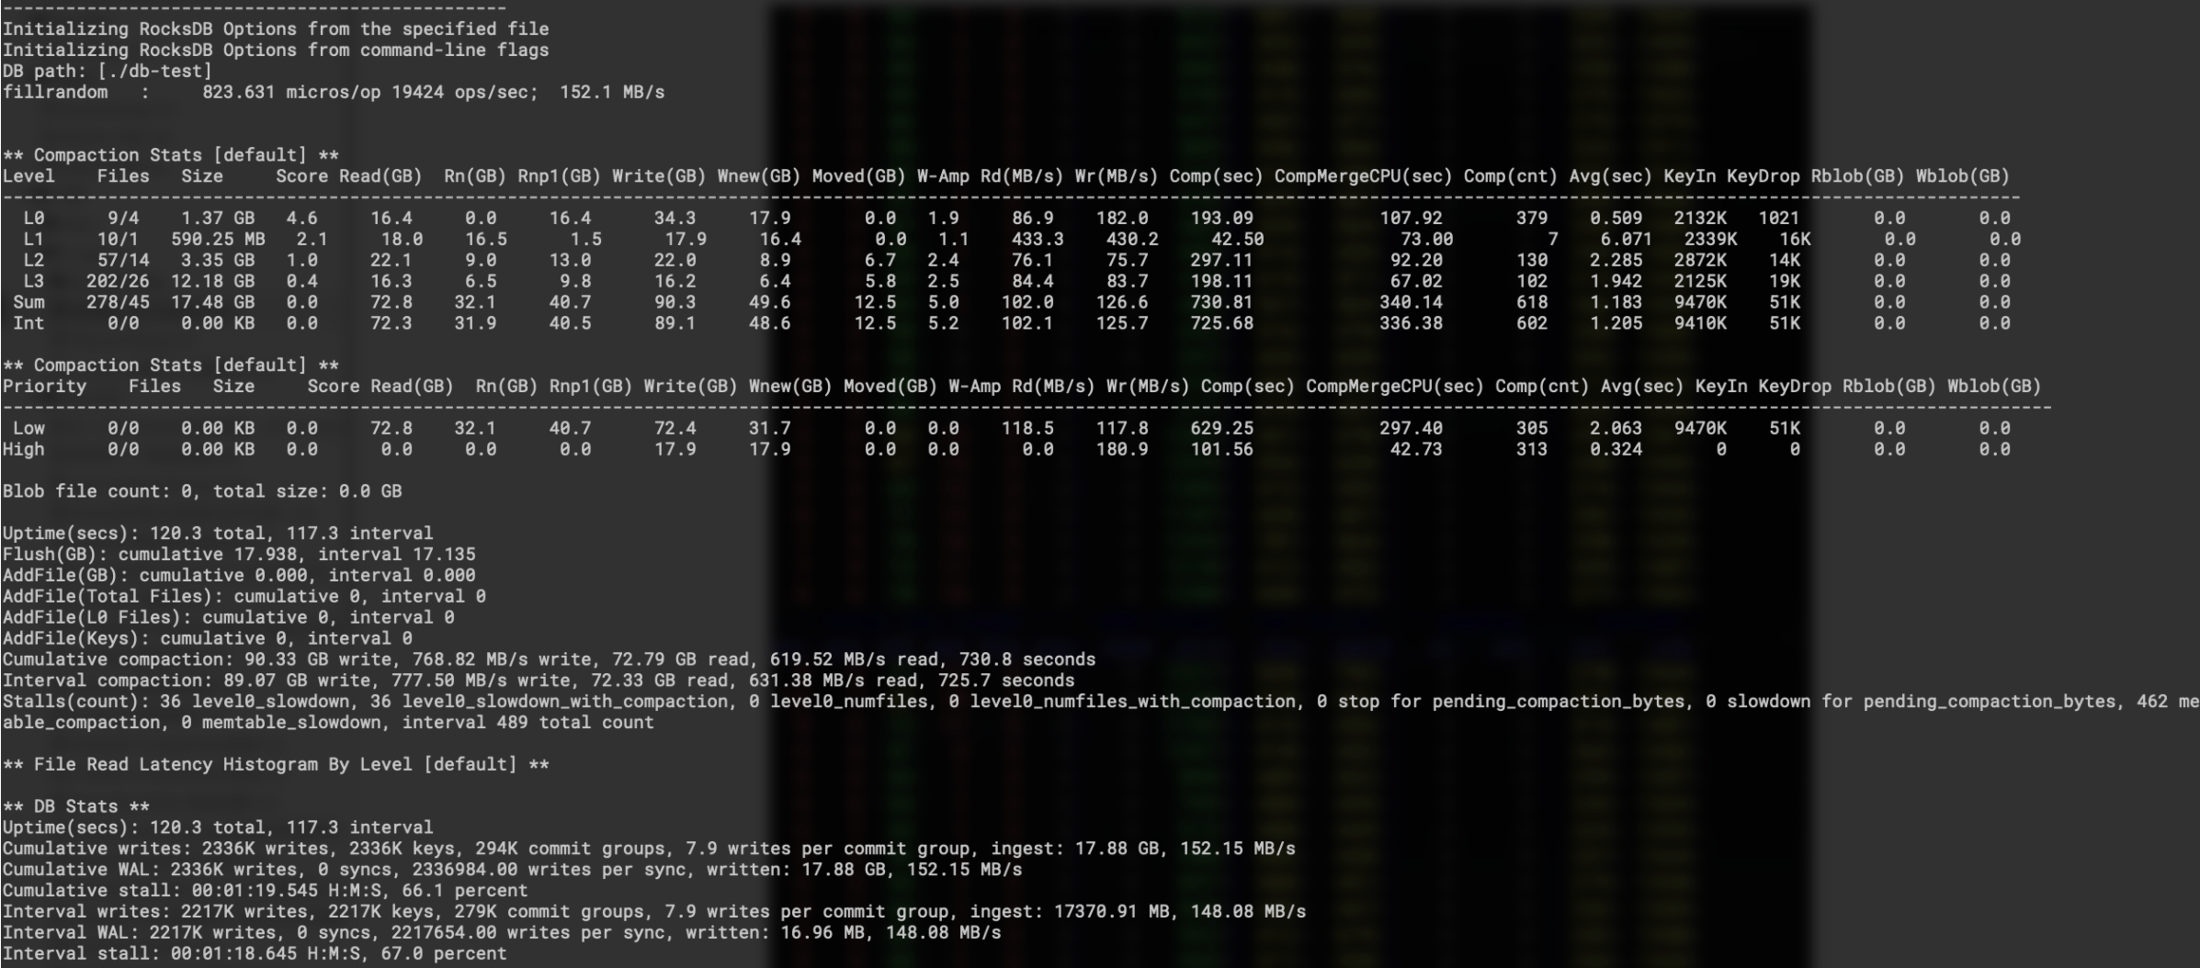
Task: Click the L1 level row
Action: pyautogui.click(x=276, y=239)
